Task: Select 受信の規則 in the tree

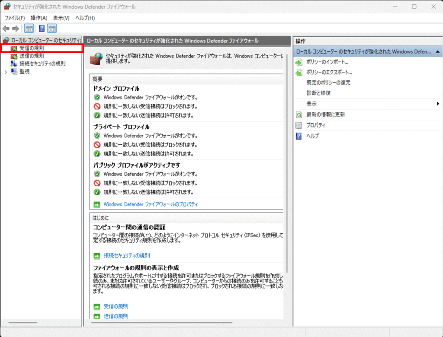Action: 32,48
